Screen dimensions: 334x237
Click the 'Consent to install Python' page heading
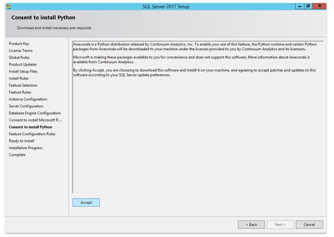point(43,18)
